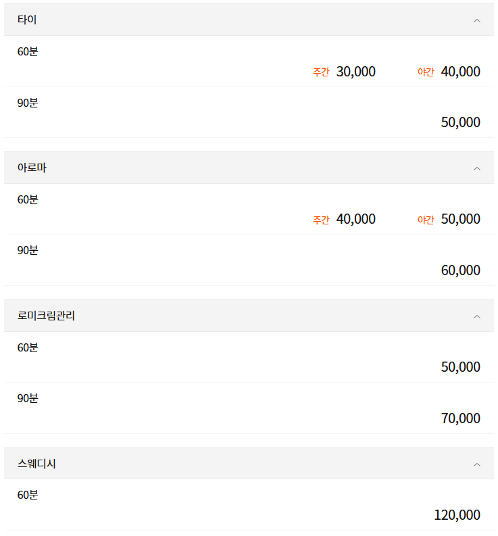Collapse the 로미크림관리 section chevron
Viewport: 498px width, 536px height.
click(x=477, y=316)
